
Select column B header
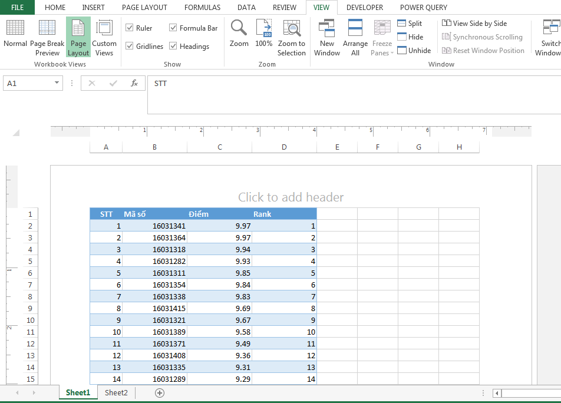(x=154, y=147)
